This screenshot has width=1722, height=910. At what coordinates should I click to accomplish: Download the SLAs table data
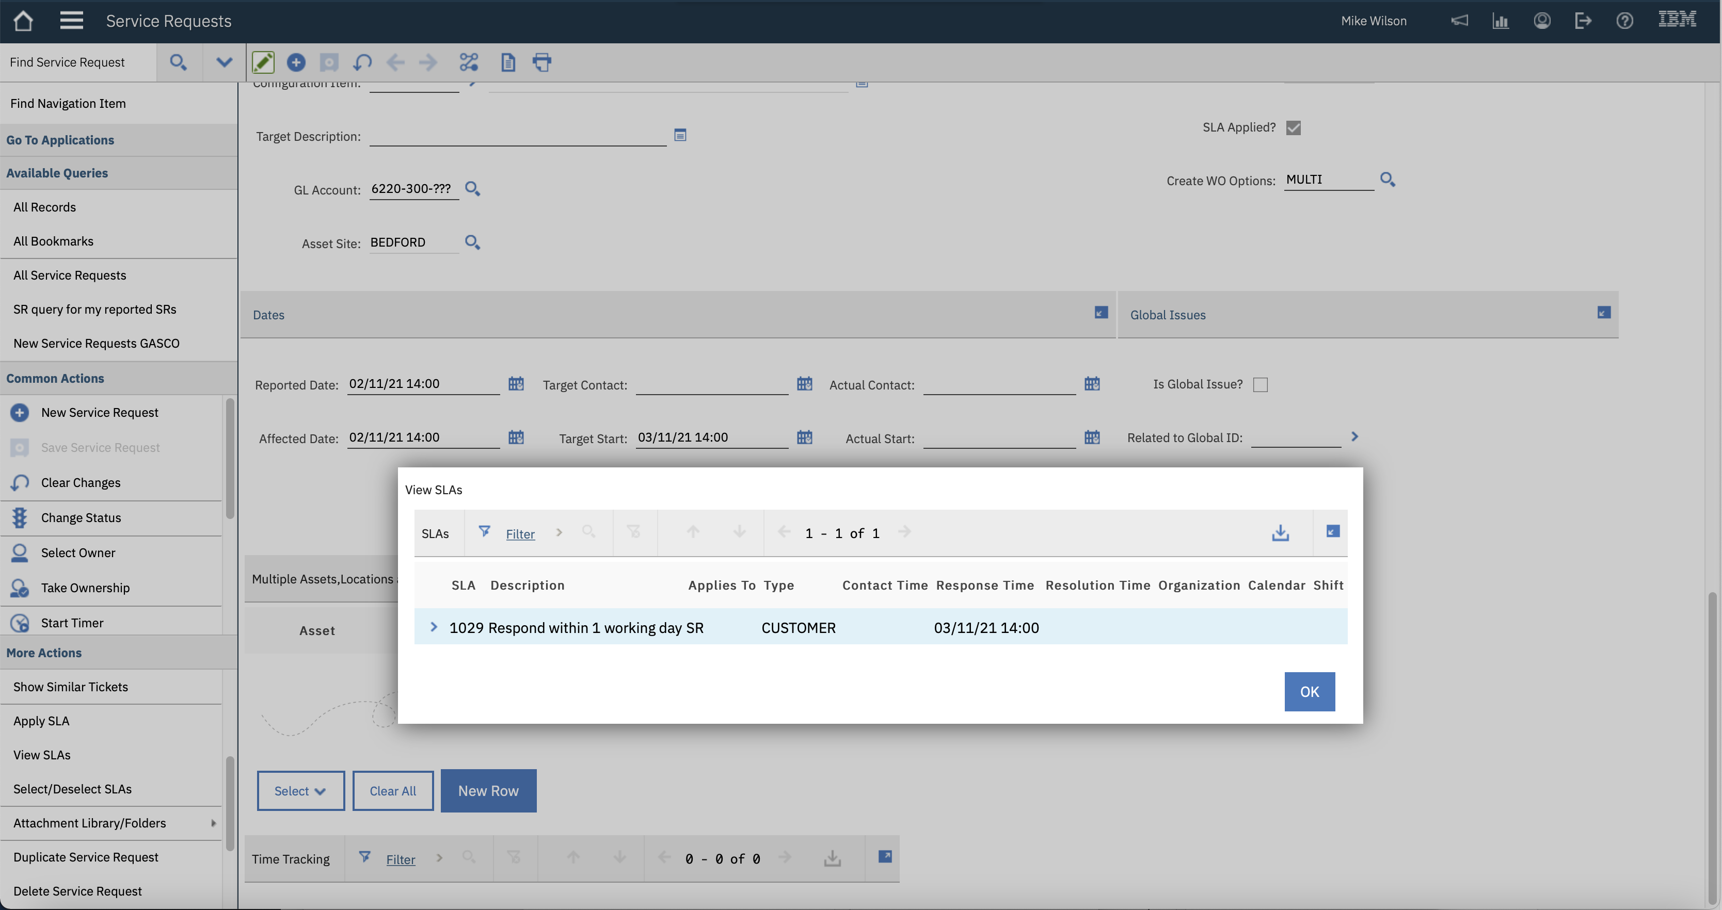pyautogui.click(x=1280, y=532)
